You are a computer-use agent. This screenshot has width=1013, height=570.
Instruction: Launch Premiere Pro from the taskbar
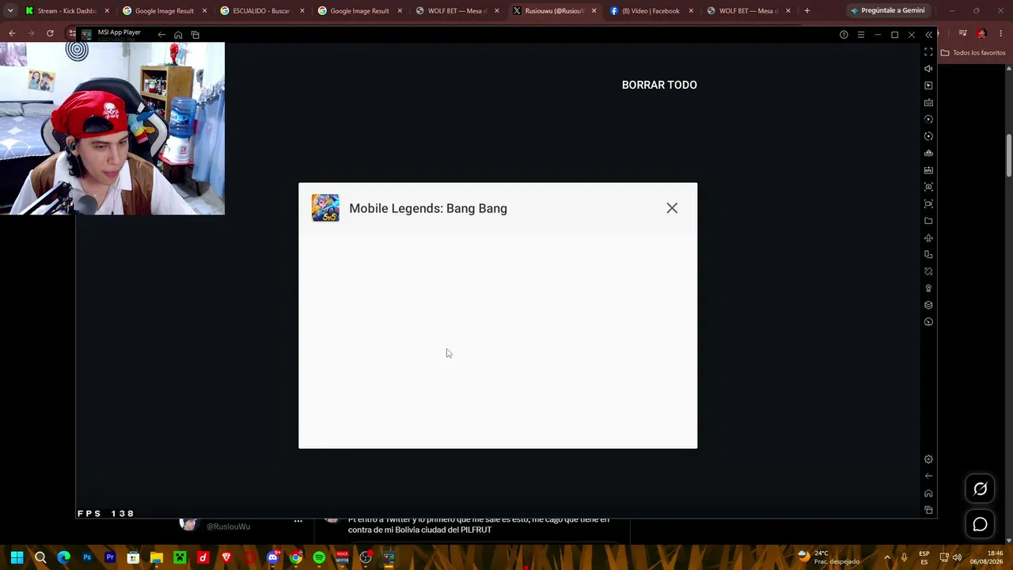point(110,557)
